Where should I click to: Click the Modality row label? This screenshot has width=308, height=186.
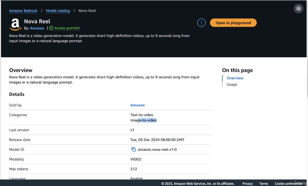[x=17, y=159]
